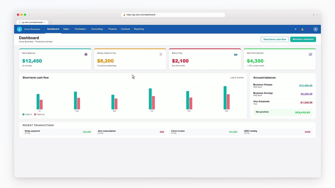The image size is (335, 188).
Task: Click the Xero logo icon
Action: click(19, 29)
